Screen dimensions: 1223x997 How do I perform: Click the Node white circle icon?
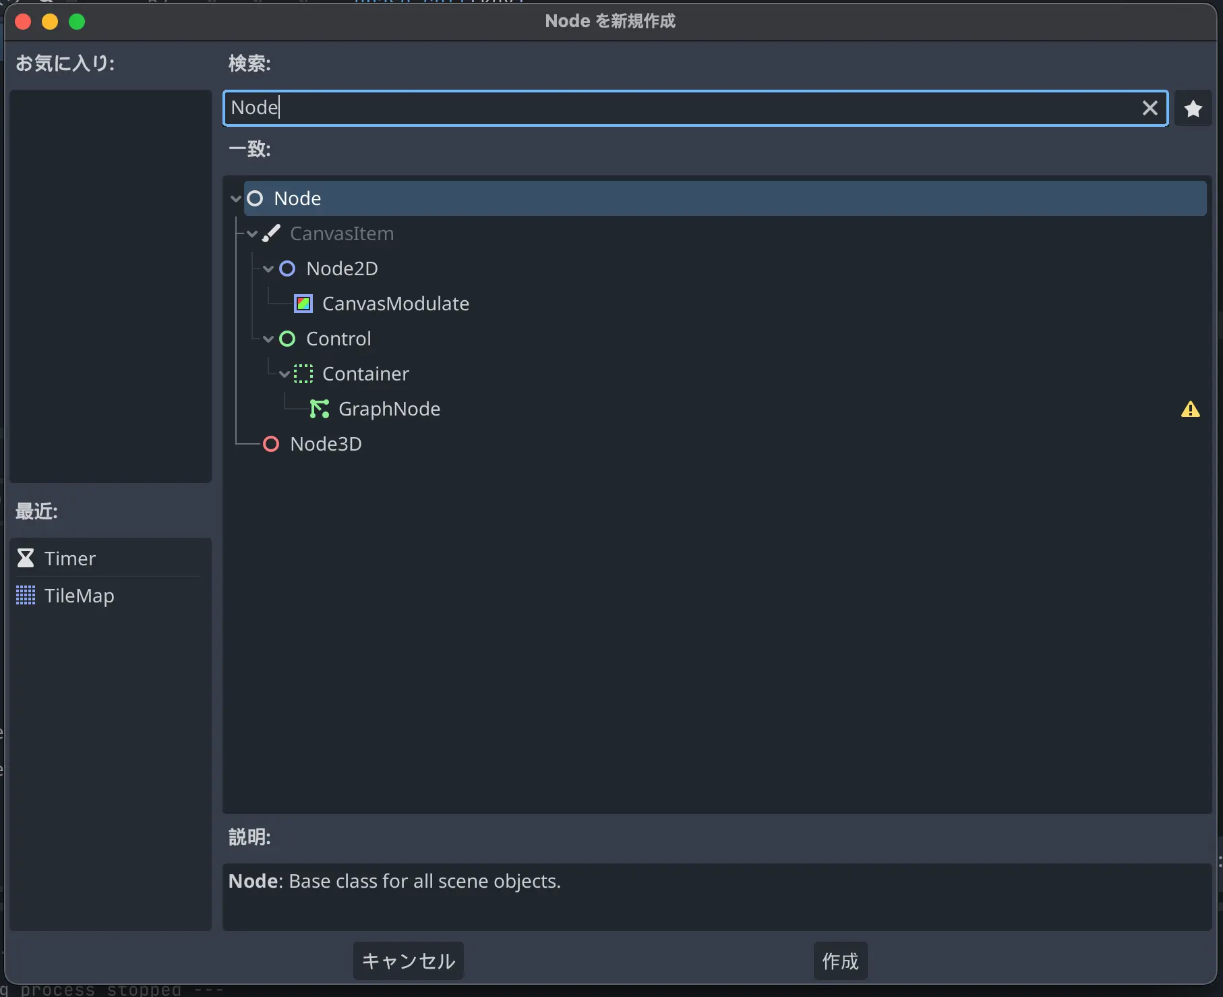coord(255,198)
